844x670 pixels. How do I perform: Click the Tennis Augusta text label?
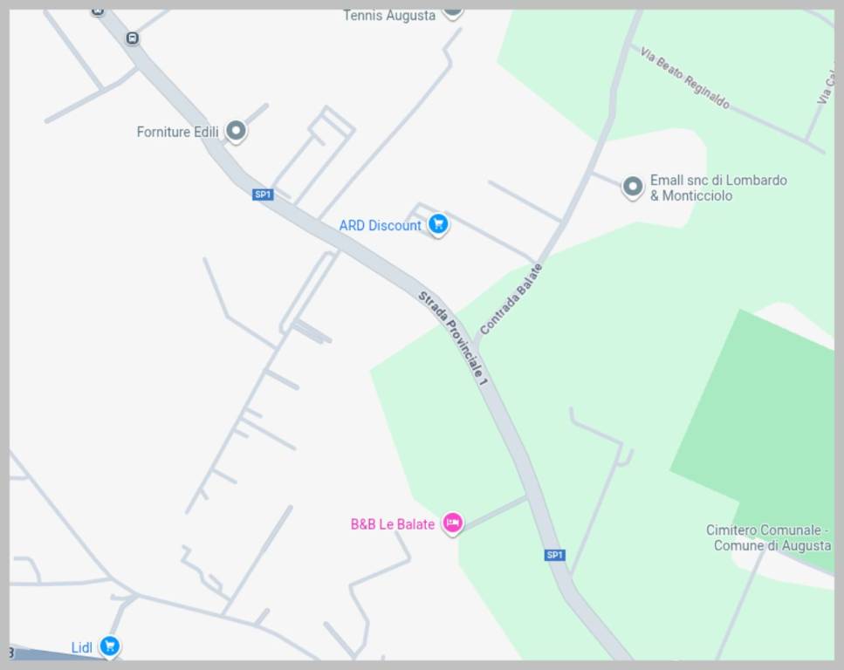point(389,15)
